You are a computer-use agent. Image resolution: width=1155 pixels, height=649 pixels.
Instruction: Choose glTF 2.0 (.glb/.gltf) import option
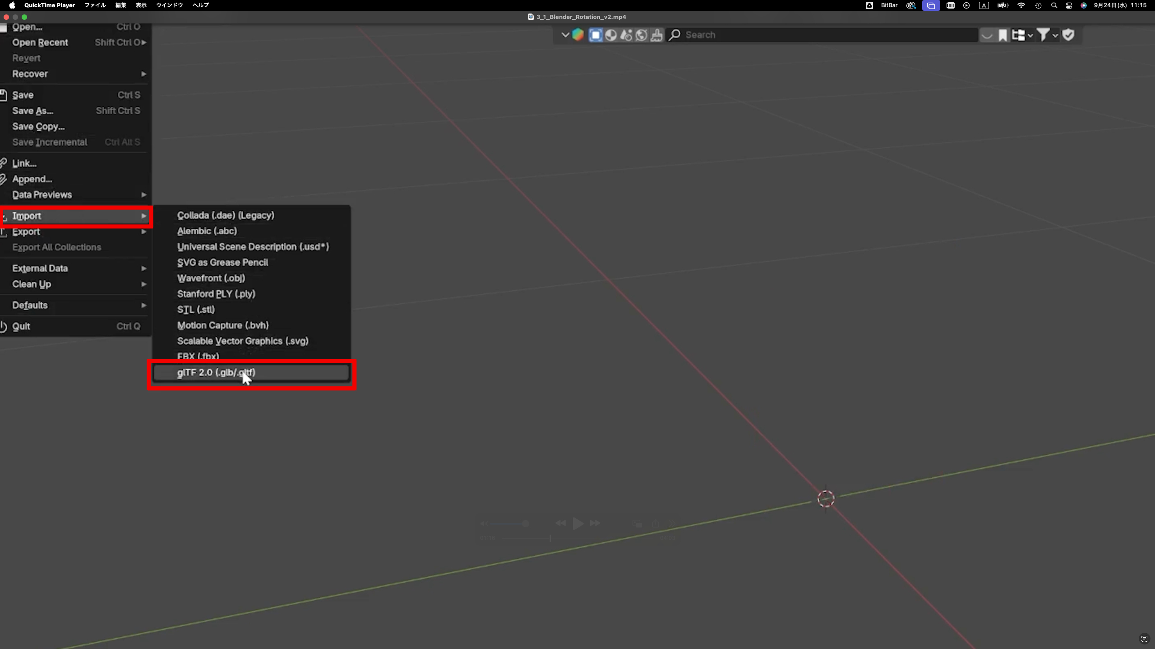tap(216, 373)
